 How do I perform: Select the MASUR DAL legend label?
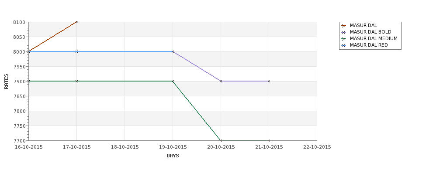[x=363, y=25]
